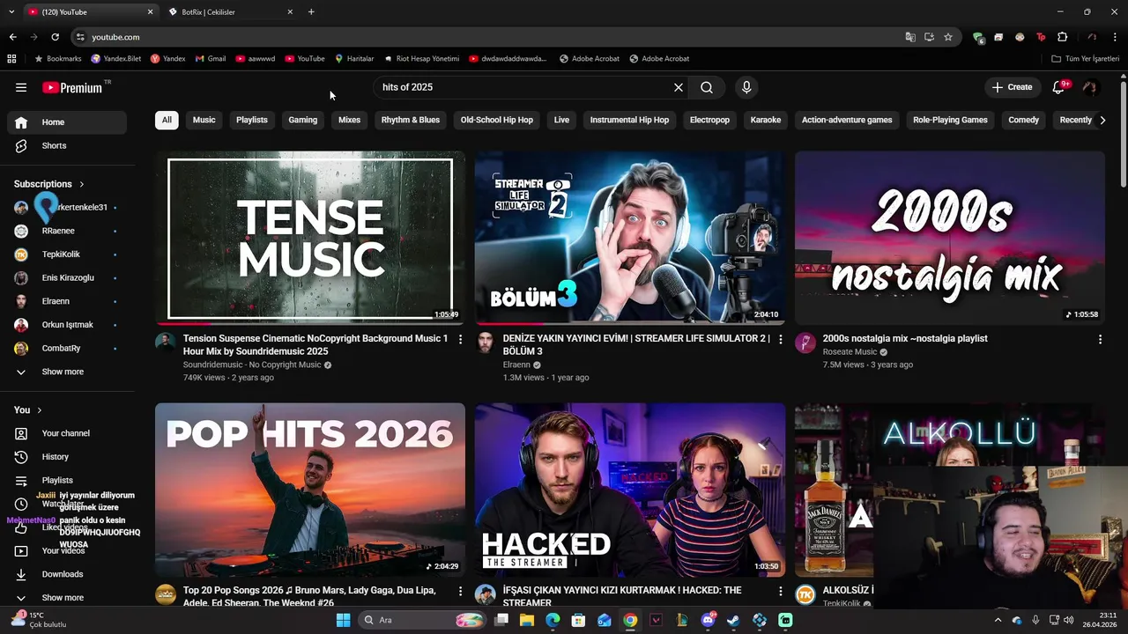Select the Gaming filter chip
This screenshot has height=634, width=1128.
coord(302,120)
